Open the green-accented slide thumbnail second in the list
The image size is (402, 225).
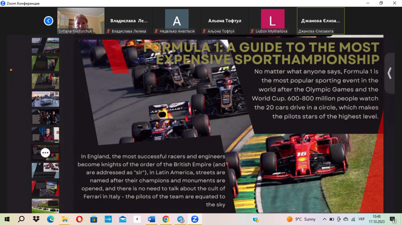pyautogui.click(x=45, y=63)
